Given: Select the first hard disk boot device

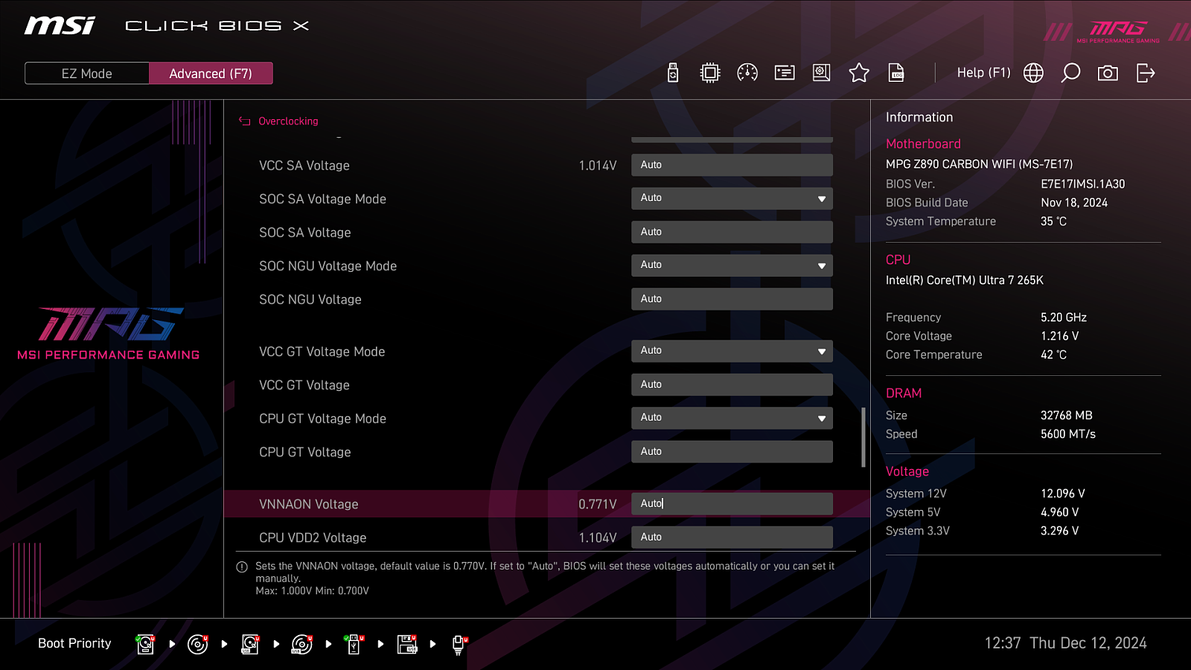Looking at the screenshot, I should click(x=146, y=644).
